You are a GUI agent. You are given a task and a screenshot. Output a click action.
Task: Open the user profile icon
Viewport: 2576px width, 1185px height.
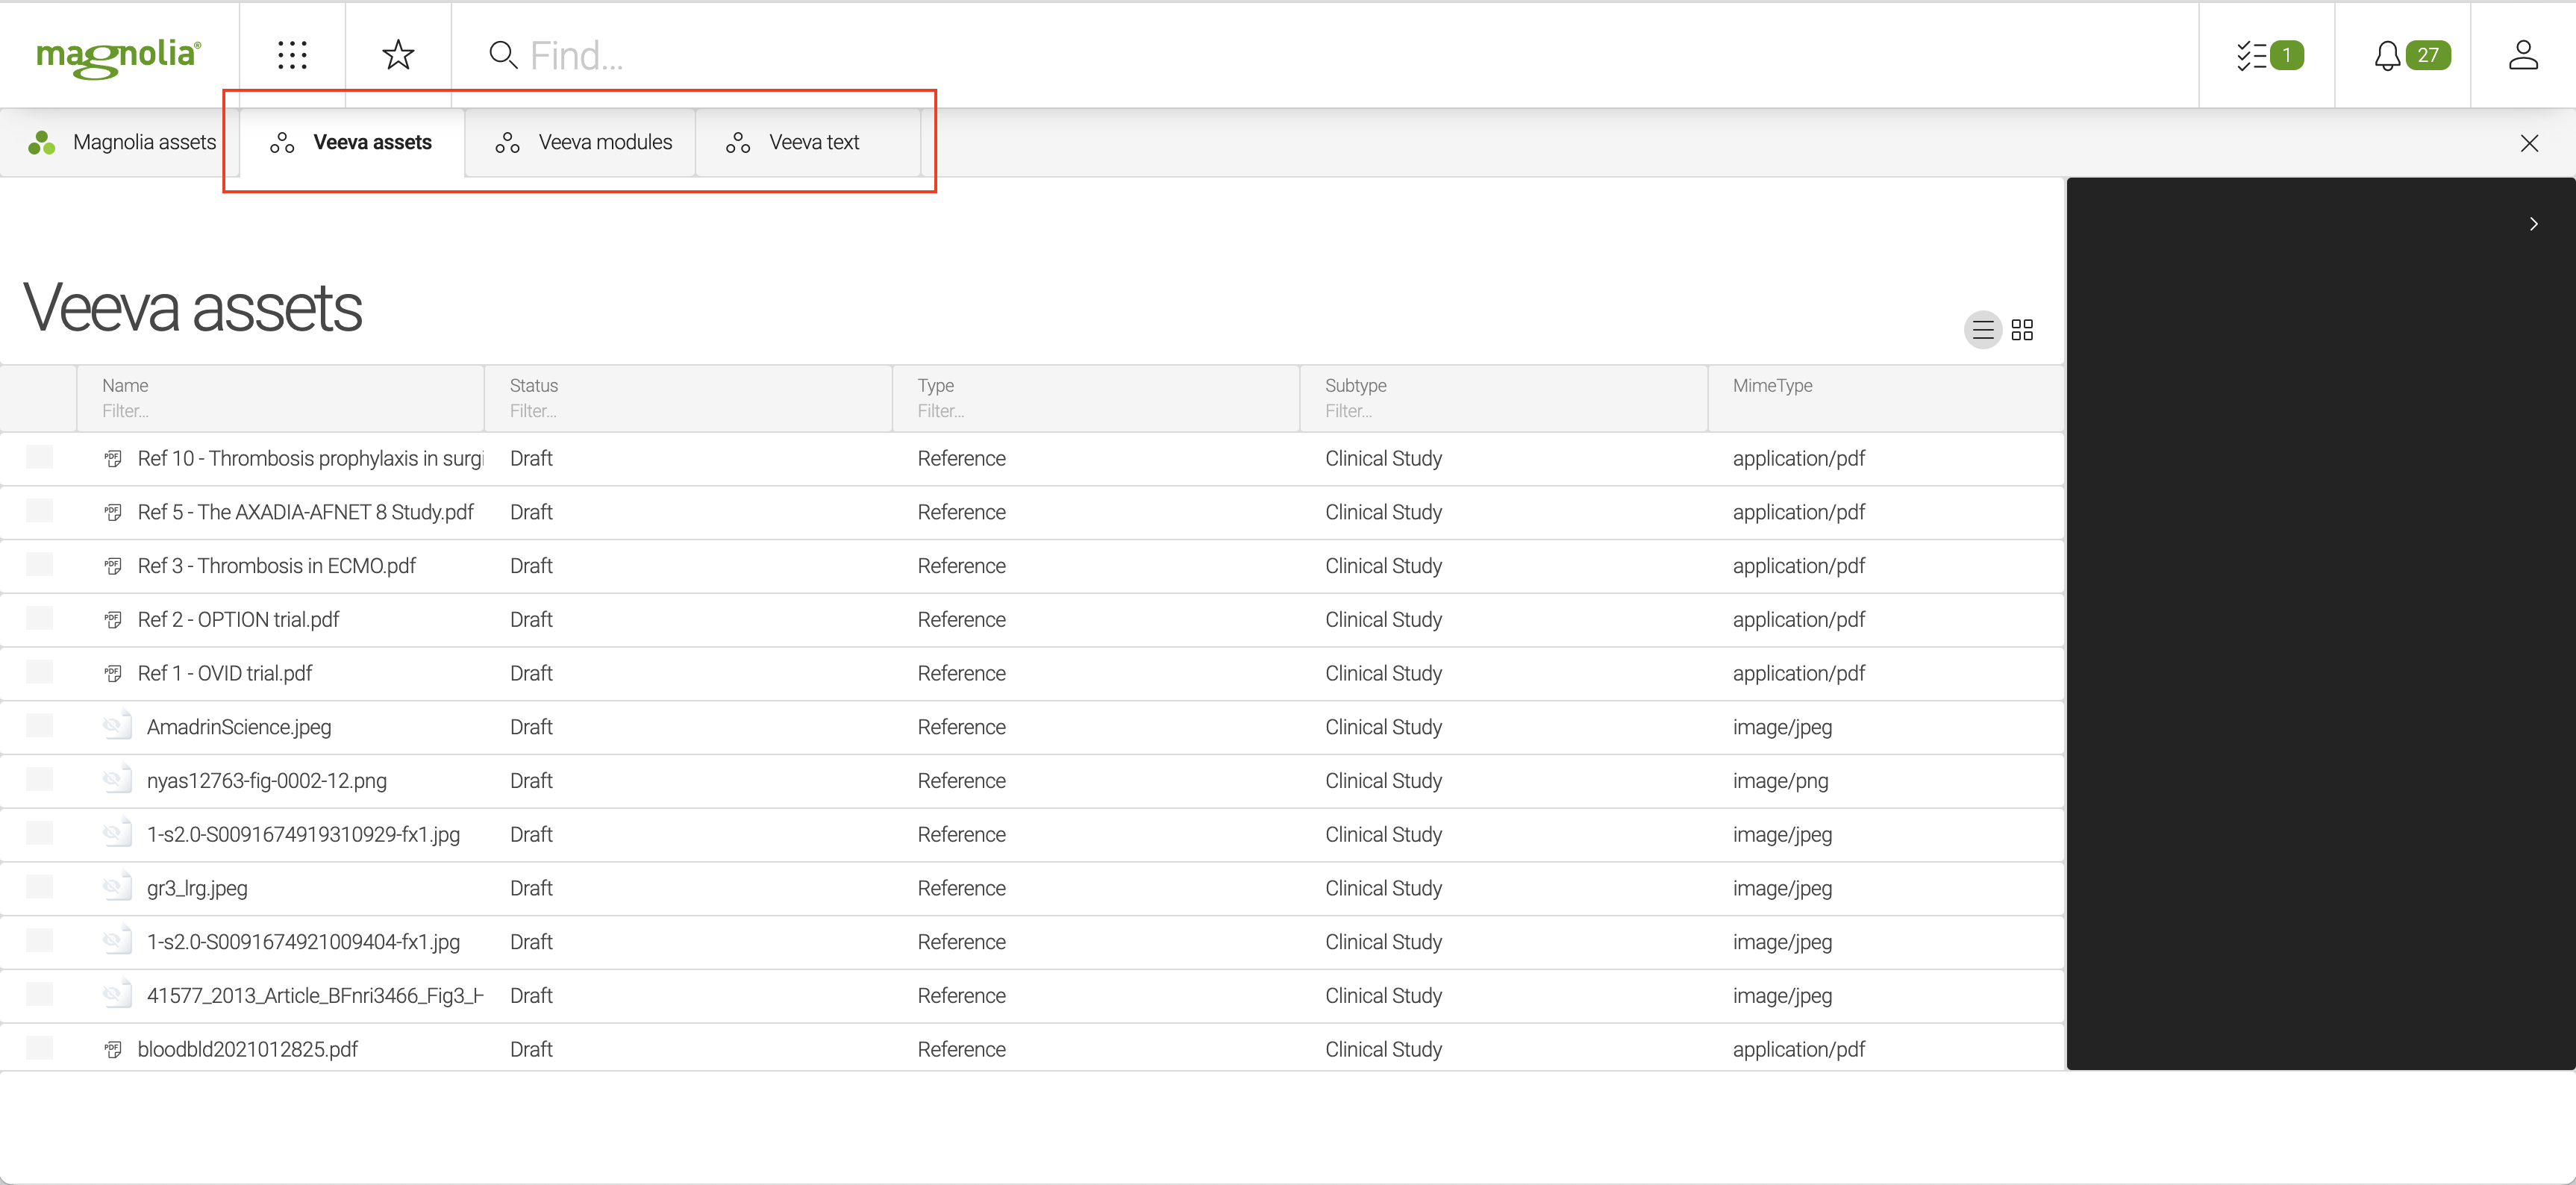(x=2523, y=55)
